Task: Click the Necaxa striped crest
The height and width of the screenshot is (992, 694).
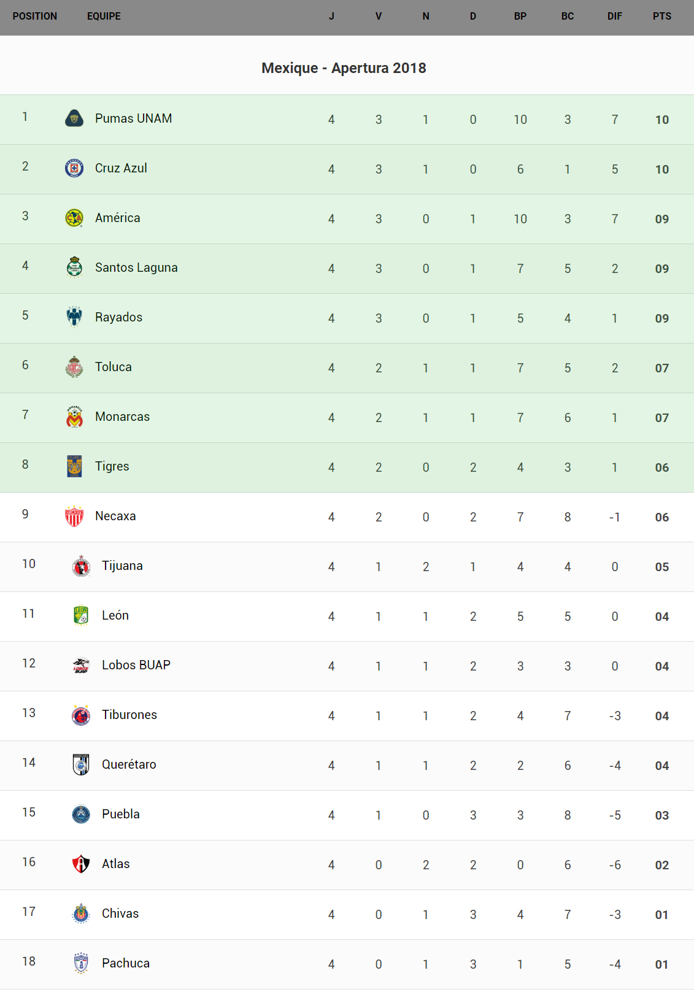Action: click(x=74, y=516)
